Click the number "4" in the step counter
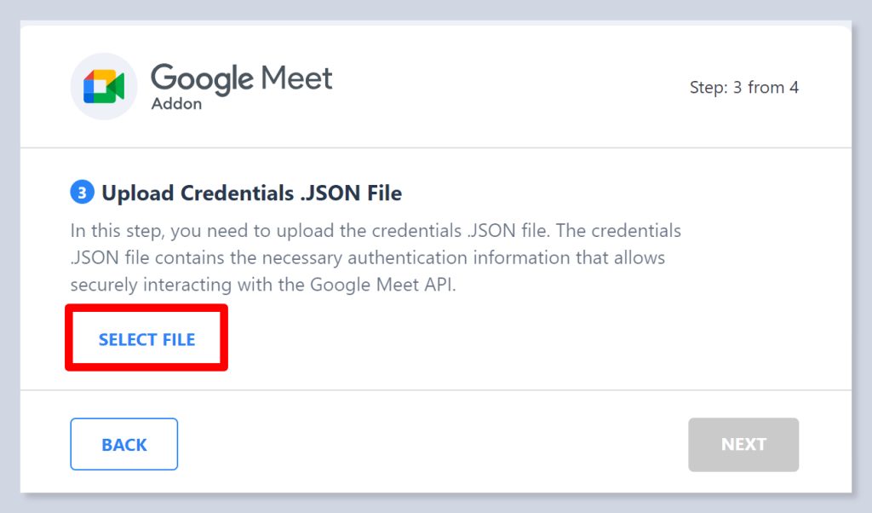 click(x=794, y=87)
